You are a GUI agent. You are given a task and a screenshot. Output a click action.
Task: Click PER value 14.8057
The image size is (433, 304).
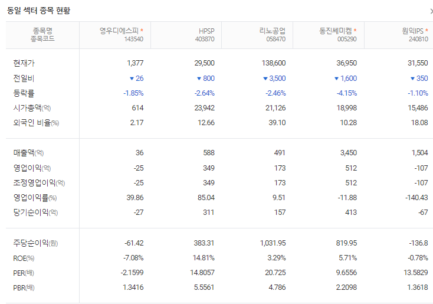202,273
